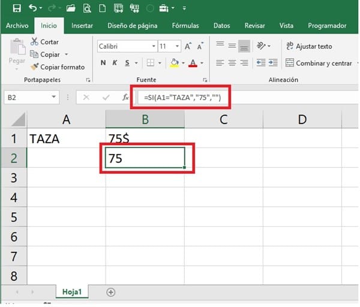Click Copiar formato paintbrush
Screen dimensions: 360x307
coord(57,67)
